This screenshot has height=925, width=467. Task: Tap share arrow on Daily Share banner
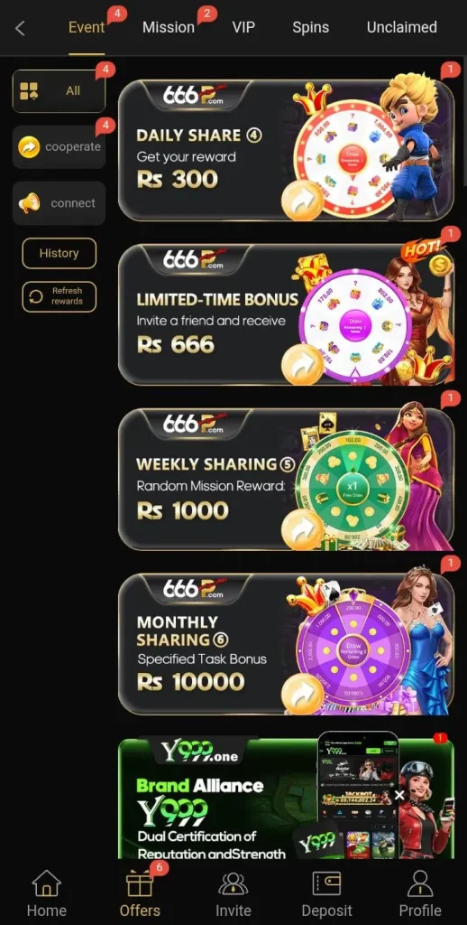coord(301,201)
